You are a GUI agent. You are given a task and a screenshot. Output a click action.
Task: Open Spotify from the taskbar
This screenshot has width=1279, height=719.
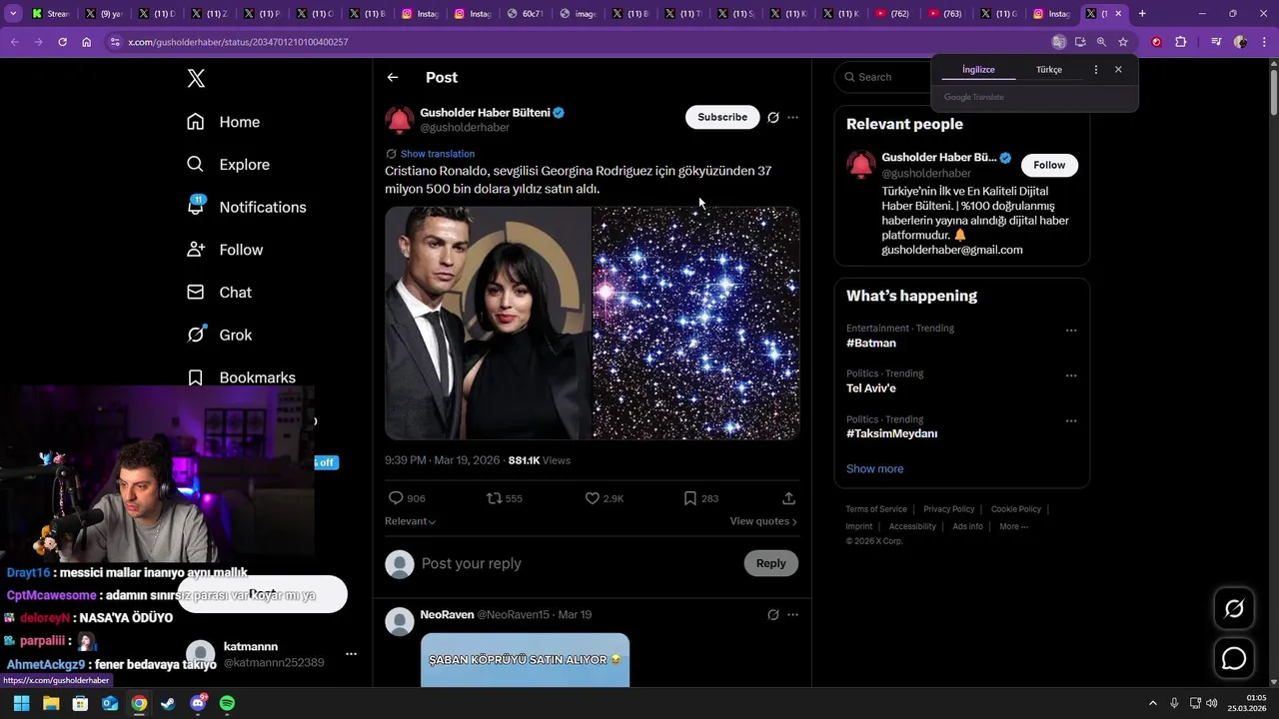[227, 703]
